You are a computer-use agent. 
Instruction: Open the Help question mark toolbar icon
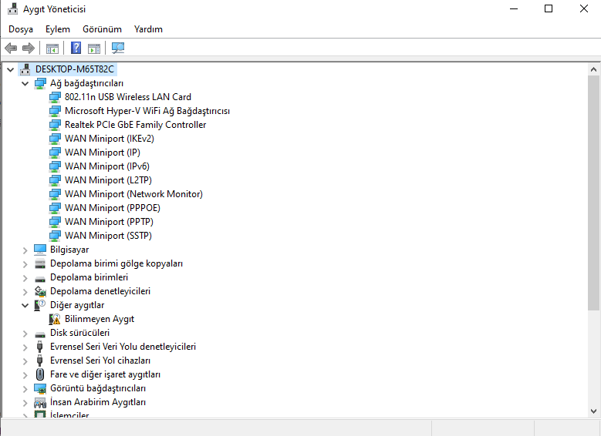pyautogui.click(x=76, y=48)
